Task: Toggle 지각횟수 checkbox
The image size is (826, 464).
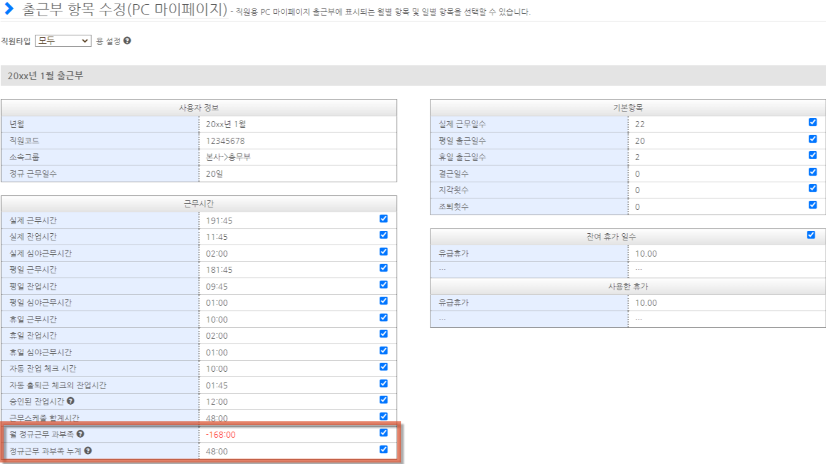Action: pos(812,188)
